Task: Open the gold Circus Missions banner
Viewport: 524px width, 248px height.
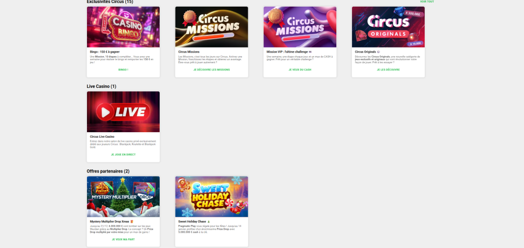Action: [x=211, y=27]
